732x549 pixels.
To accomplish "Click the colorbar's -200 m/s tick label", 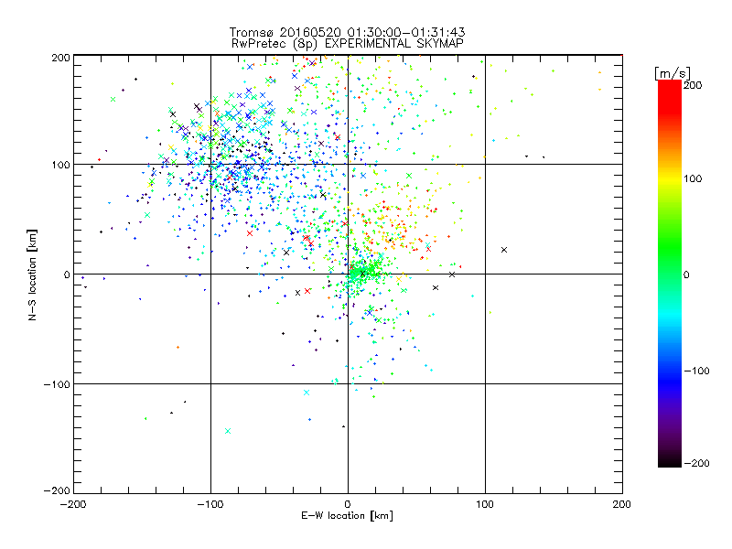I will click(x=696, y=463).
